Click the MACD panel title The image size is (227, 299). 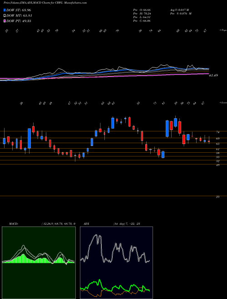pyautogui.click(x=13, y=224)
